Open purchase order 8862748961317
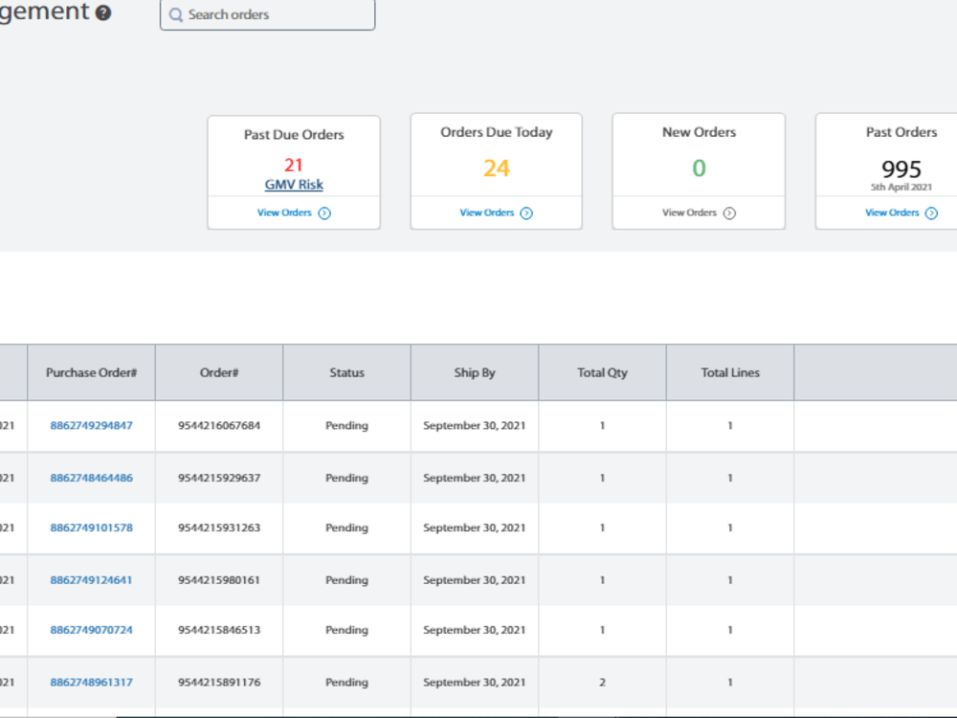 (92, 682)
